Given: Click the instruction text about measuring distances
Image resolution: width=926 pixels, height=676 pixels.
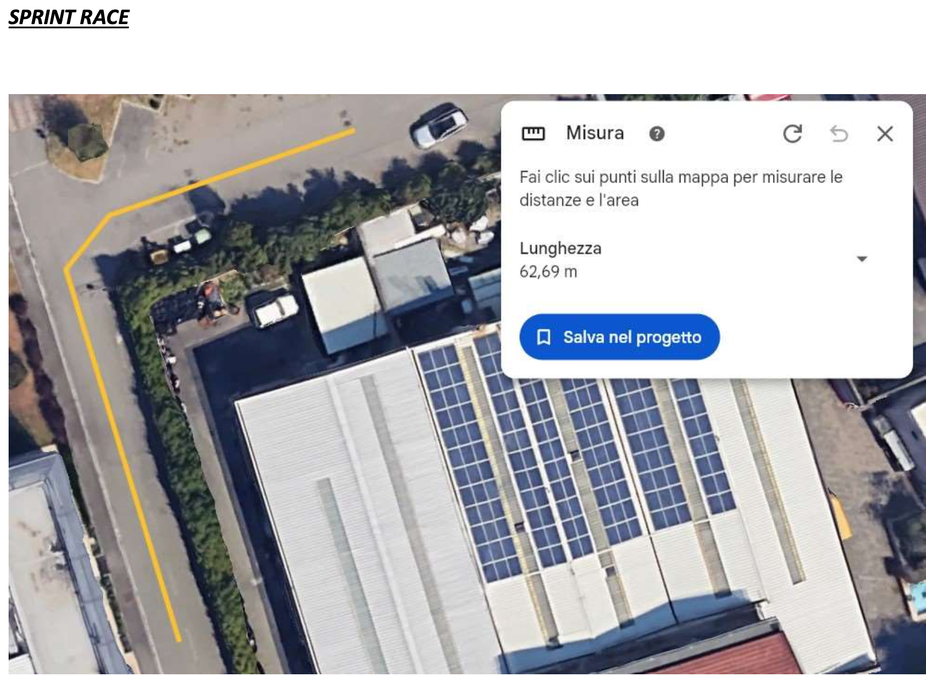Looking at the screenshot, I should click(x=680, y=188).
